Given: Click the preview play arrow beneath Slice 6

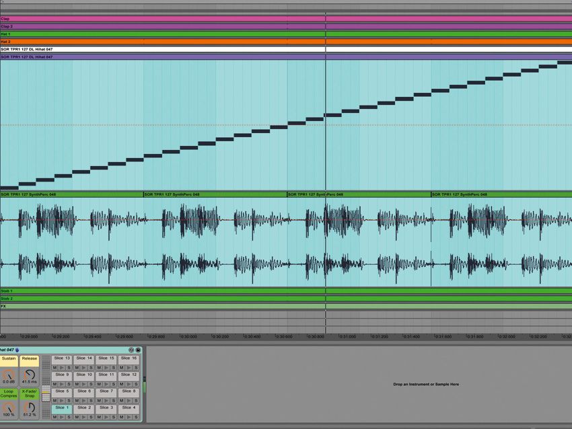Looking at the screenshot, I should [x=83, y=401].
